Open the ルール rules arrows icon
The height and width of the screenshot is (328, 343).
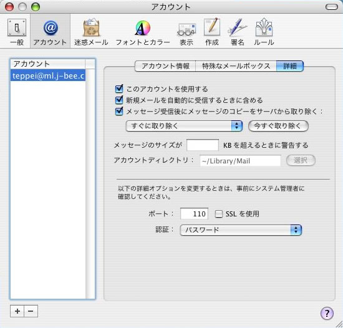point(264,27)
